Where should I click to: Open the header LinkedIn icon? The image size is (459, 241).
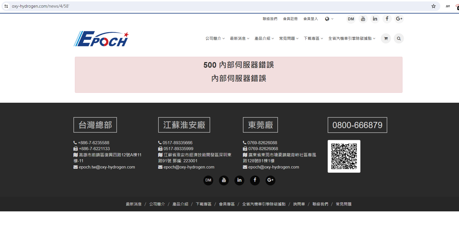coord(375,19)
